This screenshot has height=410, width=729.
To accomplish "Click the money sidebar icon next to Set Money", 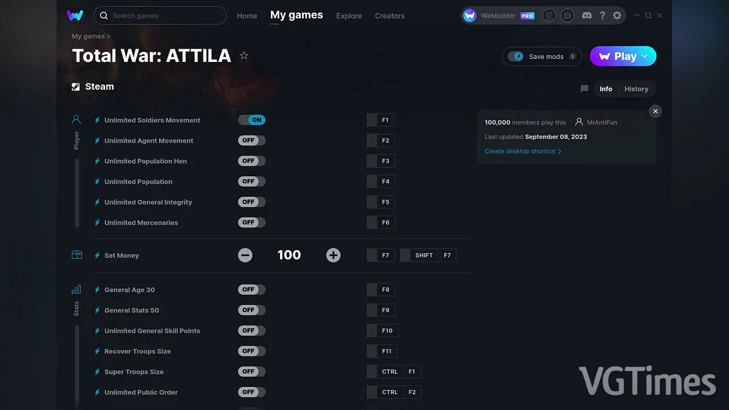I will [76, 255].
